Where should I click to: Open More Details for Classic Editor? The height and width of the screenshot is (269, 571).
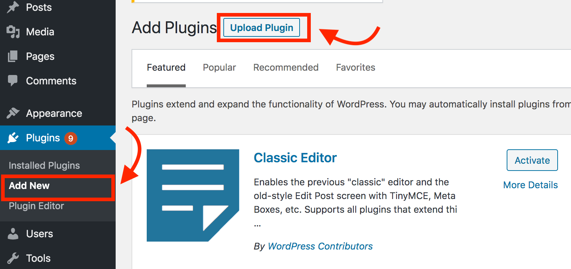click(x=531, y=185)
